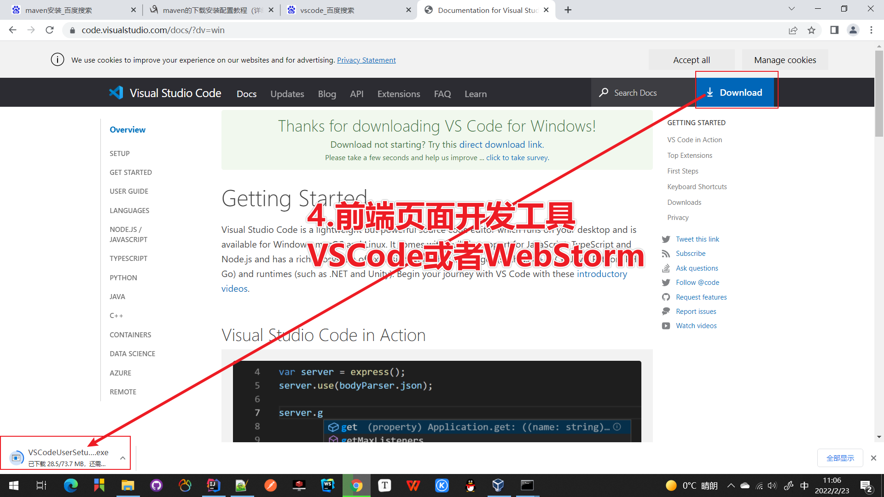Open the Chrome tab list dropdown arrow

pos(791,9)
